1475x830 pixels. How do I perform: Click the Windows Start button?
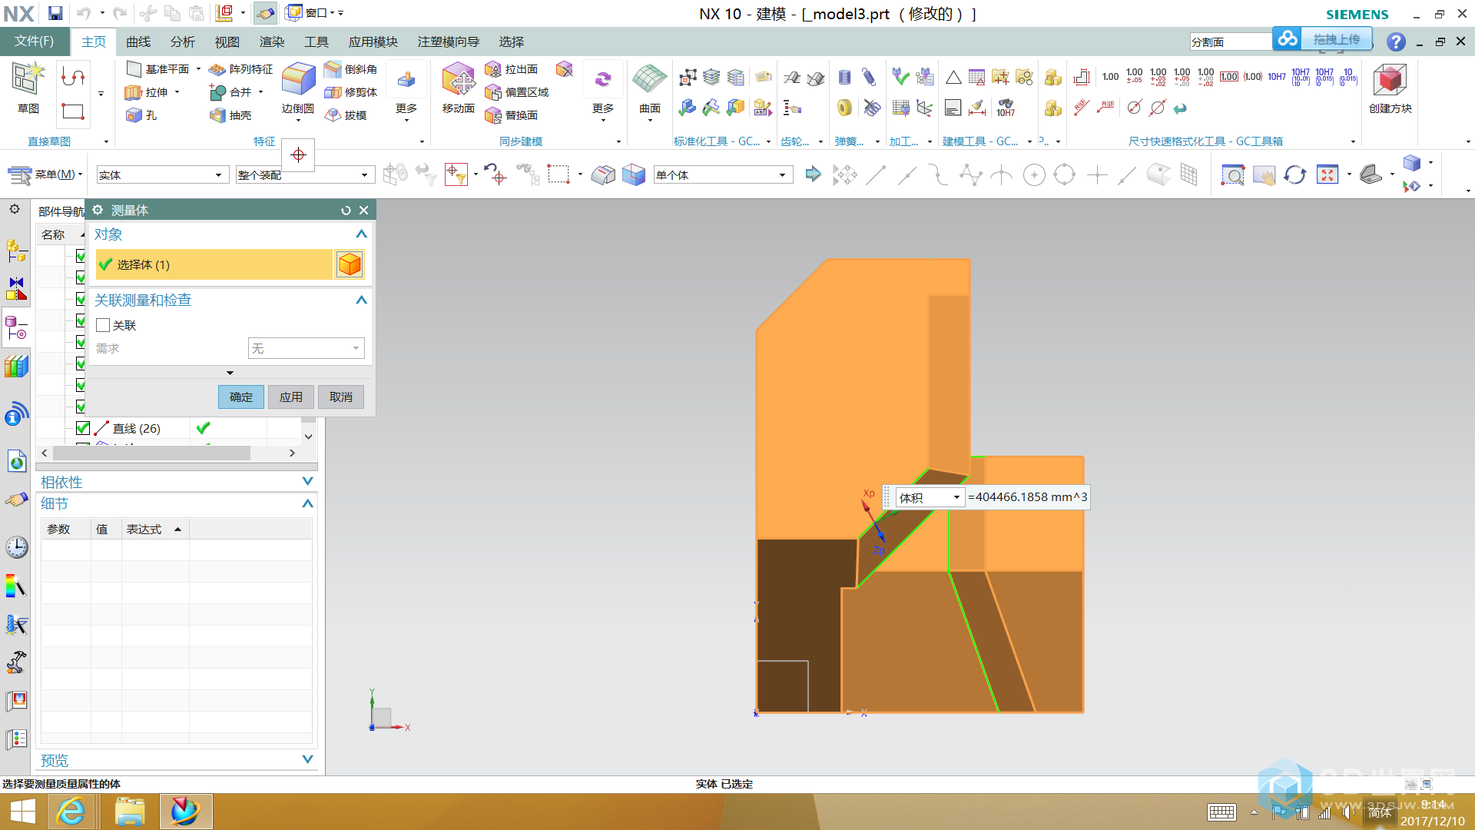[22, 812]
